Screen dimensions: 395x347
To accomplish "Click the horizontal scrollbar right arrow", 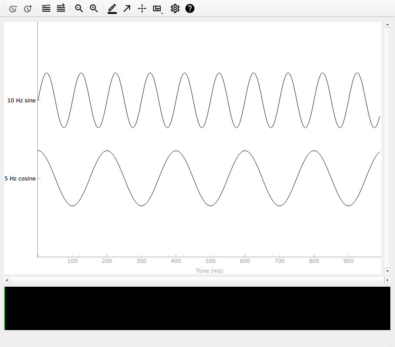I will pos(387,281).
